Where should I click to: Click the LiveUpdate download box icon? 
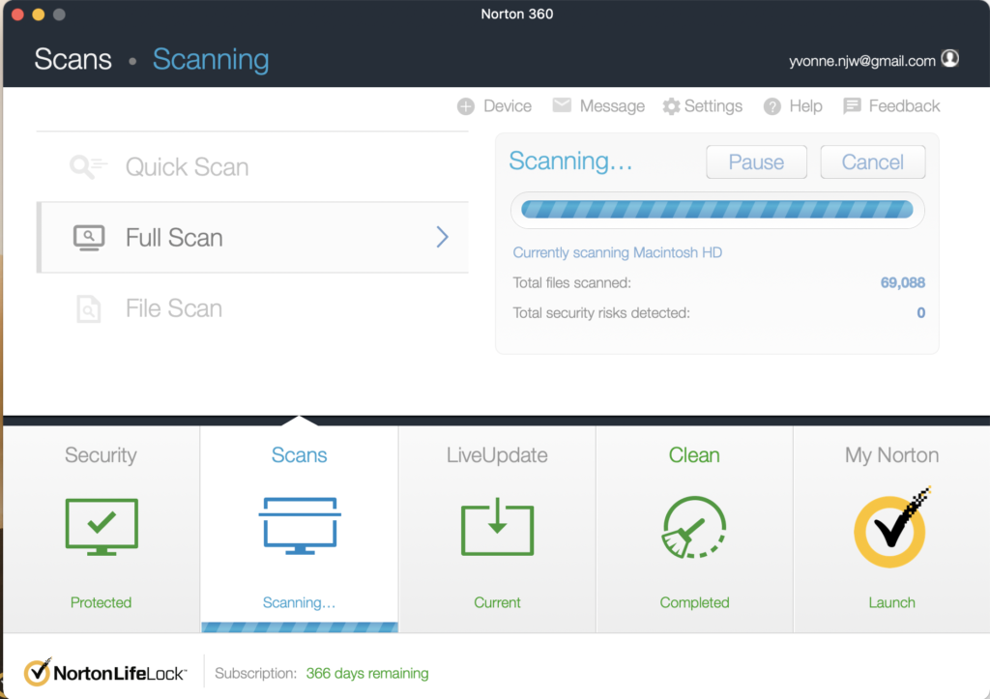498,527
